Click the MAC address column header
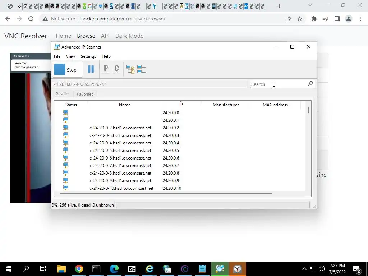The width and height of the screenshot is (368, 276). pyautogui.click(x=275, y=105)
